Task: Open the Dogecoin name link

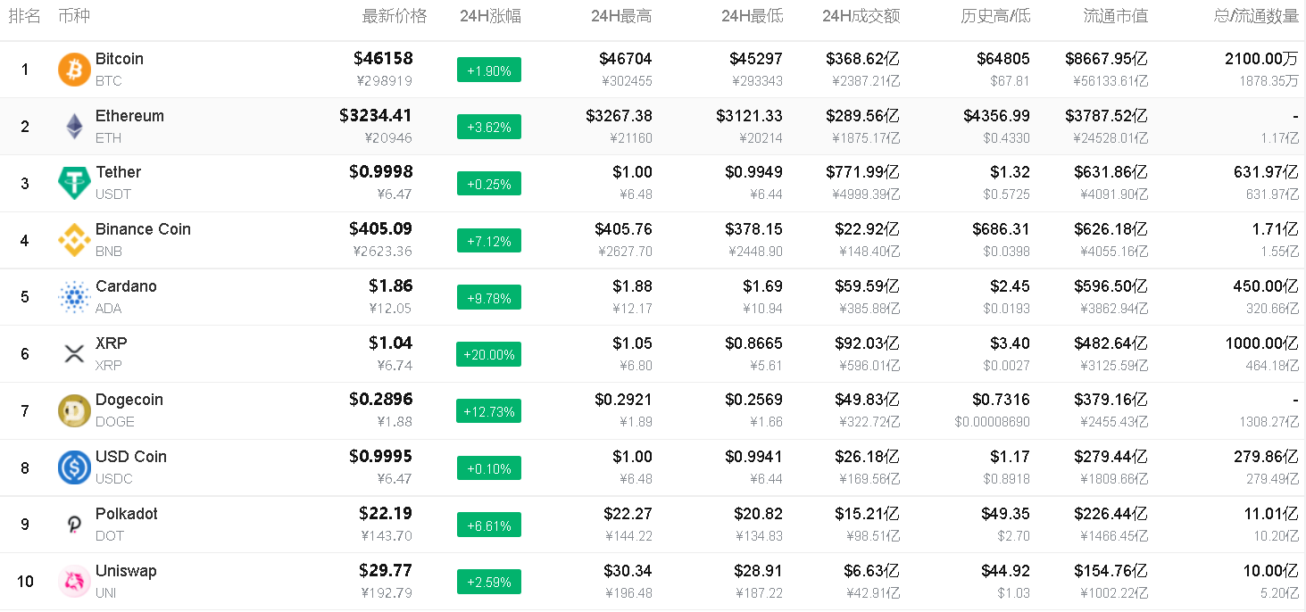Action: click(129, 400)
